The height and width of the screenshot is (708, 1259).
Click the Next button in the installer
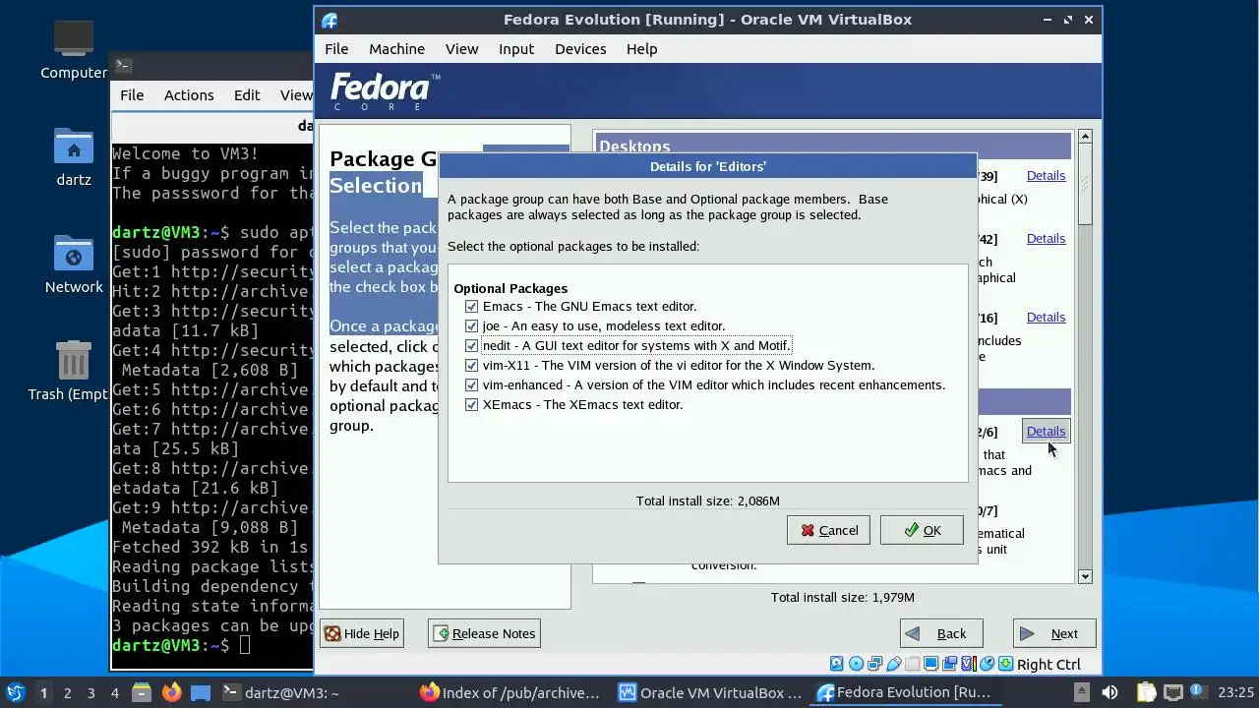pos(1053,633)
